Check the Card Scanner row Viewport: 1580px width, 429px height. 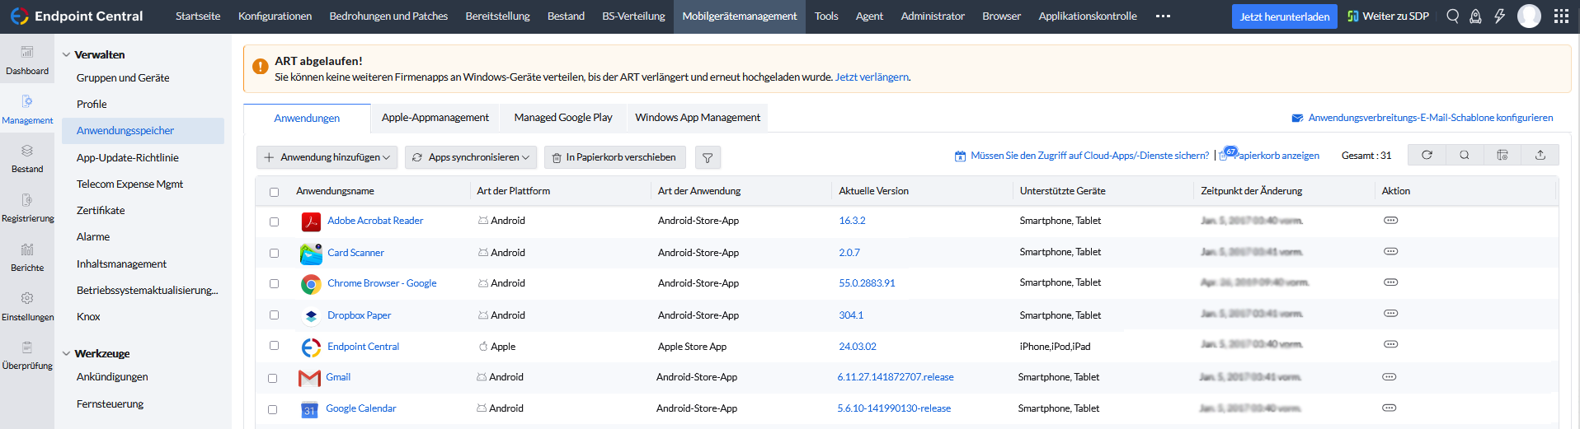274,254
